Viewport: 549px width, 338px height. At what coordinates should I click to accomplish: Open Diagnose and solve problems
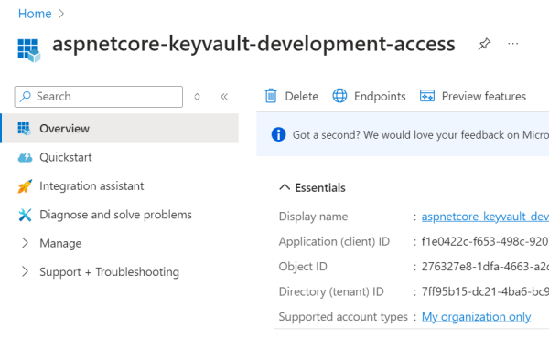(115, 215)
